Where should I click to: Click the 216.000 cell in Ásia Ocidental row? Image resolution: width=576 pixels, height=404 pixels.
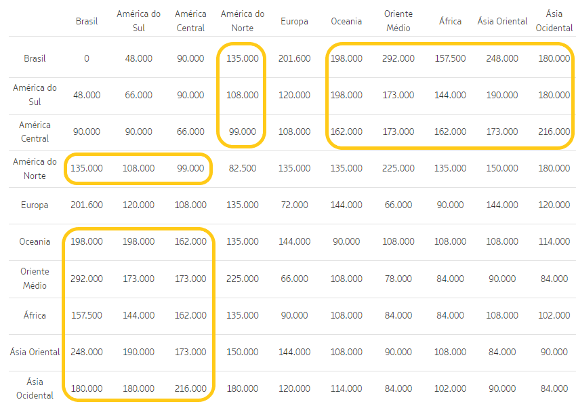190,388
